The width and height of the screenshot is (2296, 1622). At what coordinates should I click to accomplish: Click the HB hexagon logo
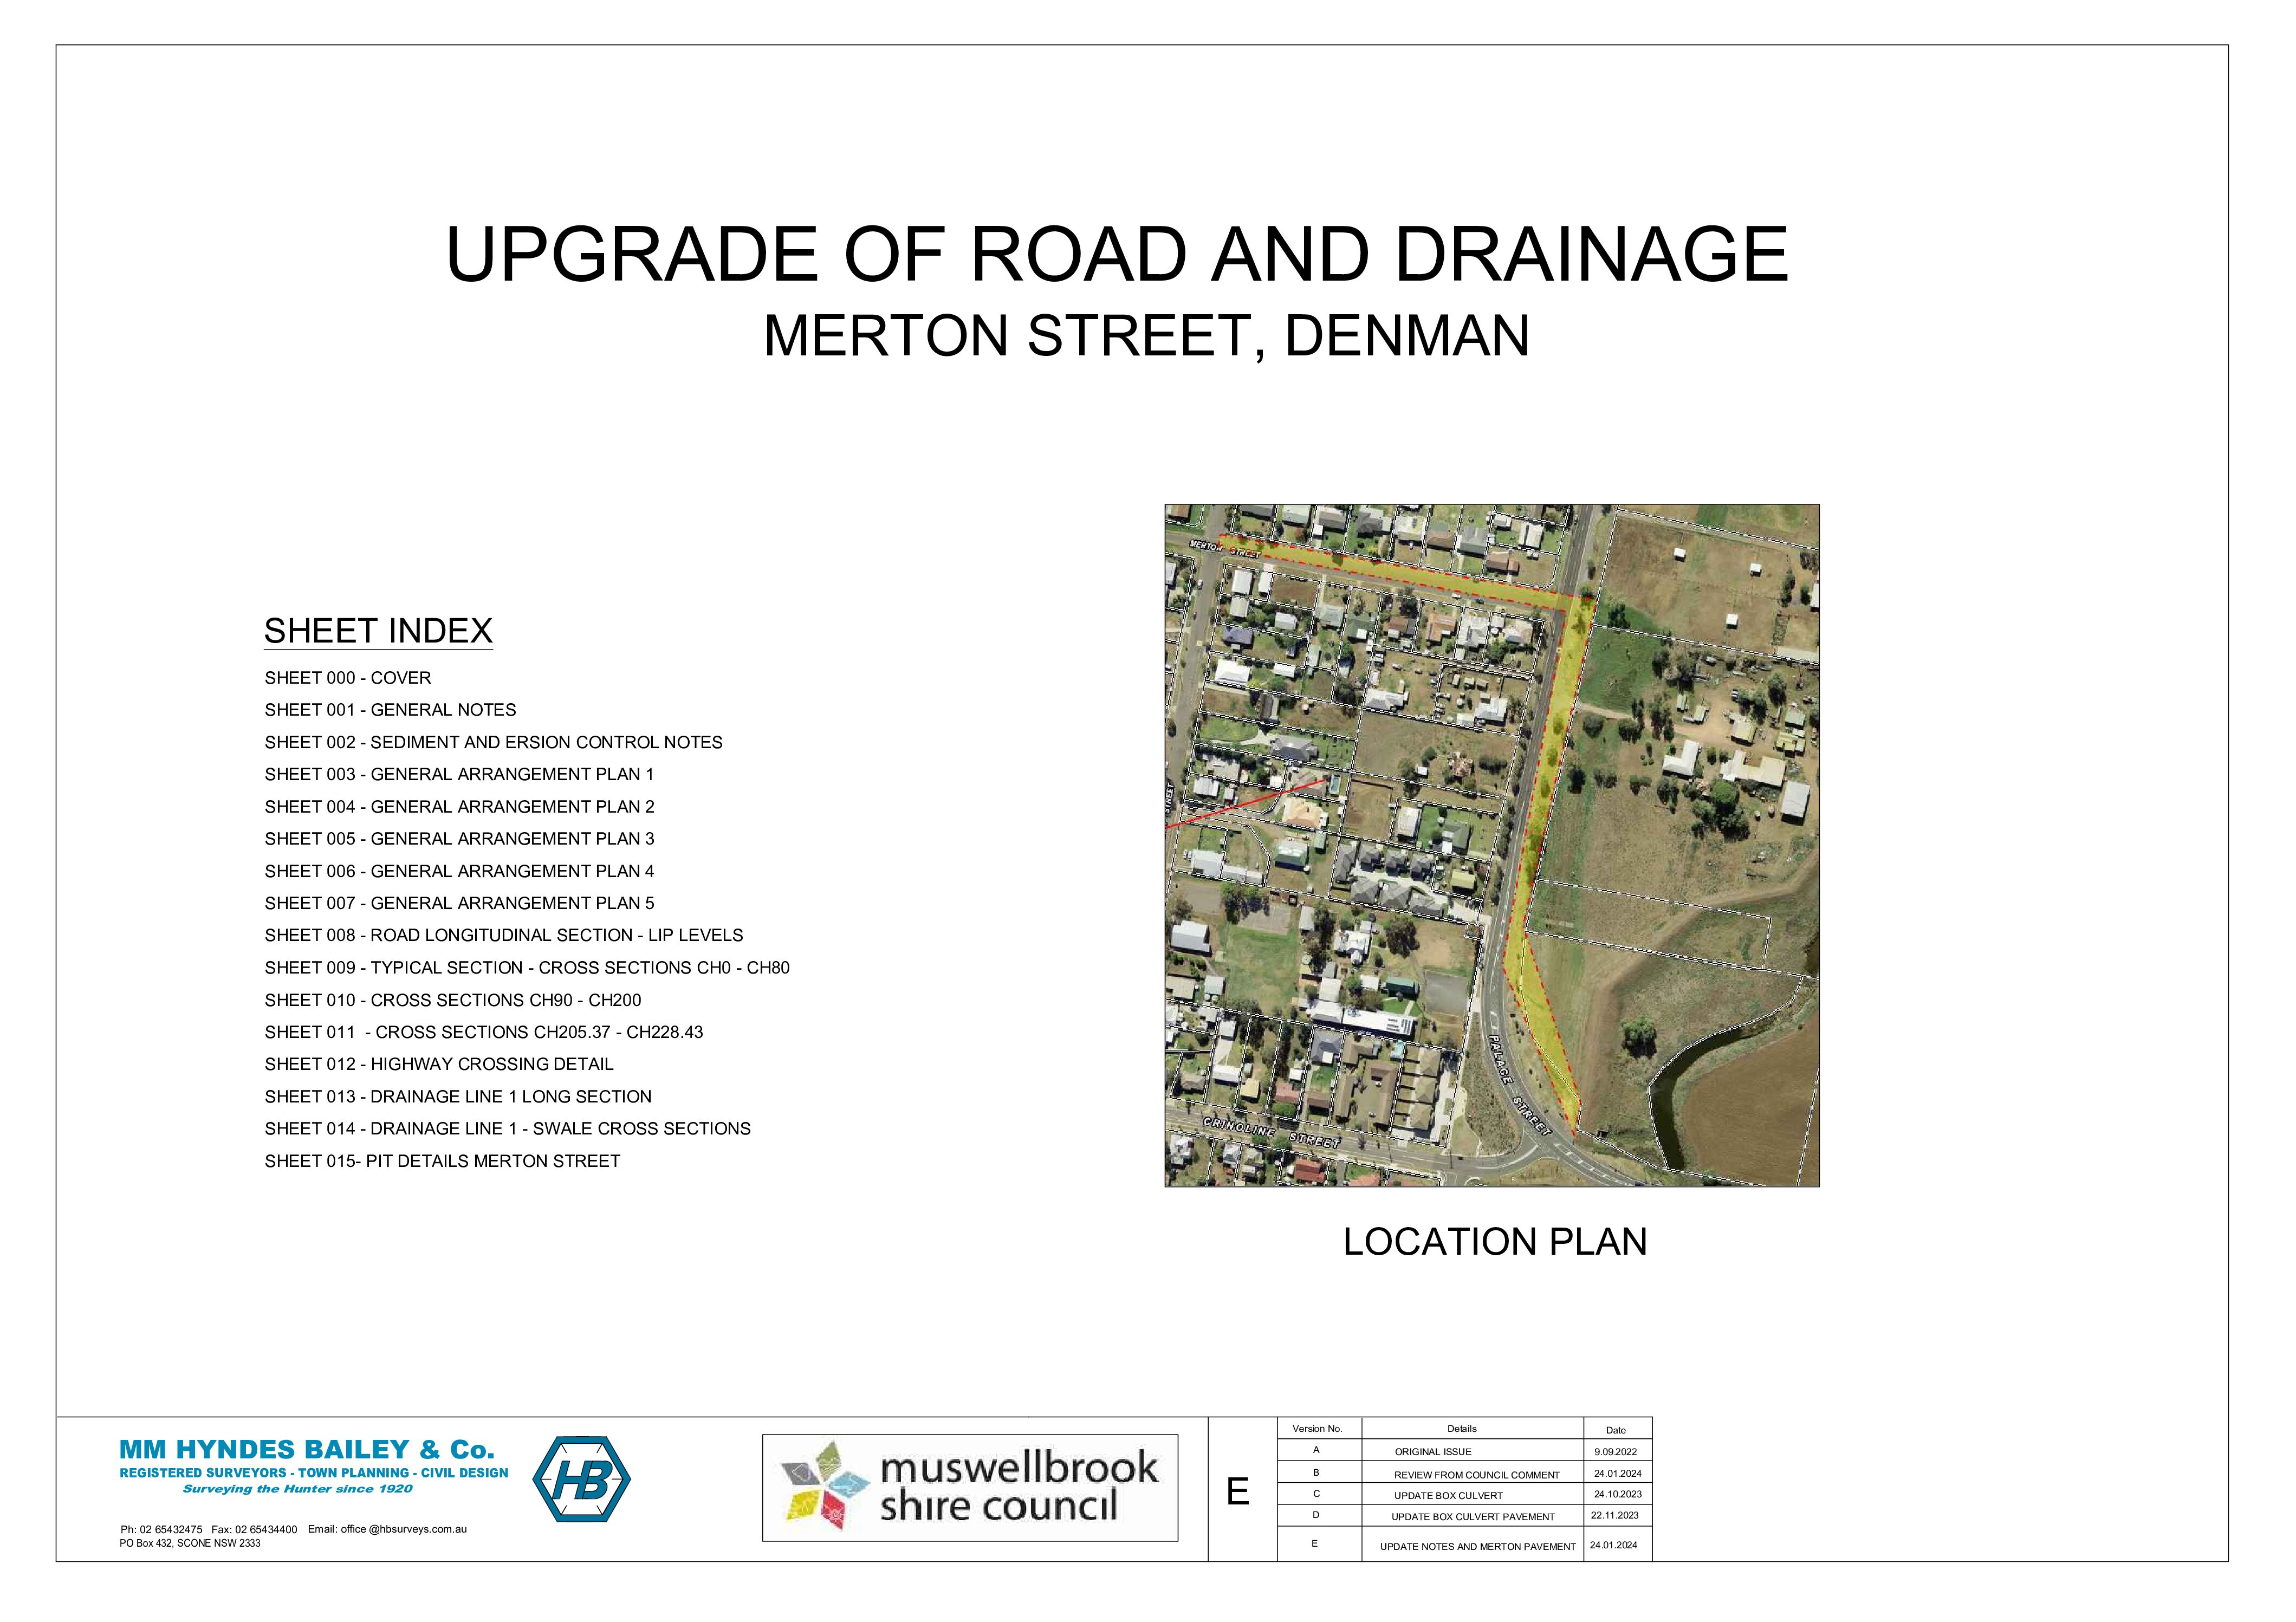[581, 1480]
